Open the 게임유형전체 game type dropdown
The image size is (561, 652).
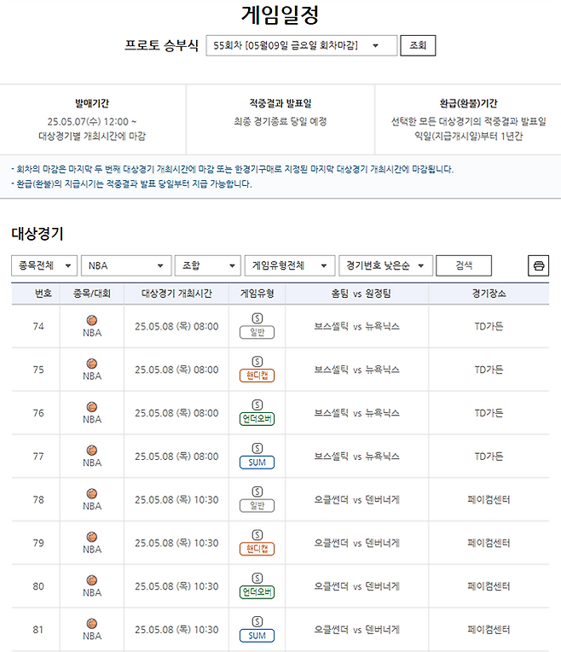(x=289, y=265)
